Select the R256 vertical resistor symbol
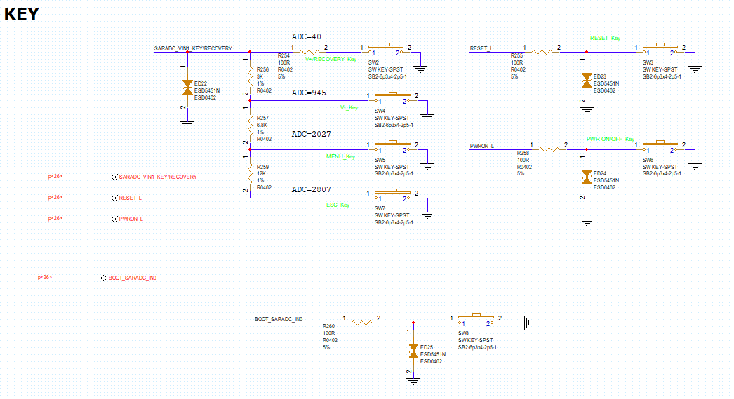Viewport: 734px width, 399px height. pyautogui.click(x=250, y=78)
